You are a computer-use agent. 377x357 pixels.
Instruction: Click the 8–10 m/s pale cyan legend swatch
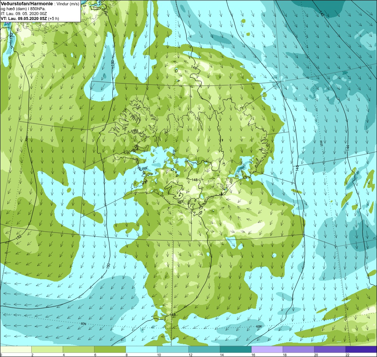click(x=141, y=349)
